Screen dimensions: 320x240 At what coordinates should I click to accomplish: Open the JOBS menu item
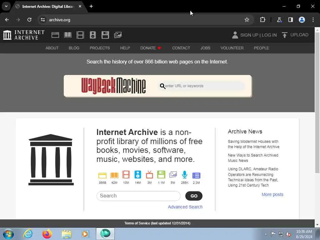click(205, 48)
